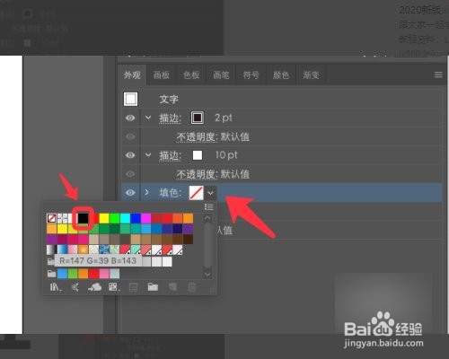Open the Swatch Libraries menu icon

point(56,287)
